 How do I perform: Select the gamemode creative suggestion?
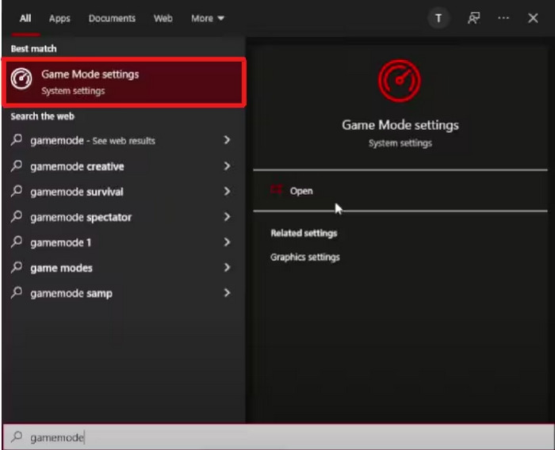(x=122, y=166)
